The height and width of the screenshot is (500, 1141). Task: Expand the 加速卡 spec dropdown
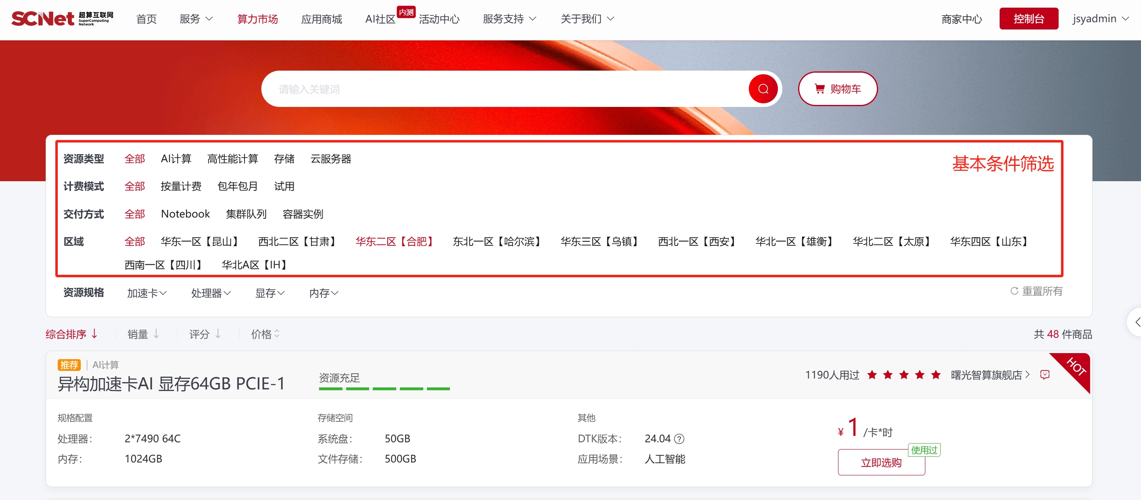pos(147,293)
